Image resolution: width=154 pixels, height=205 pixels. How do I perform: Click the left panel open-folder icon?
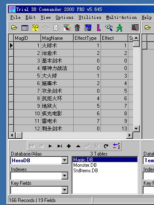(14, 27)
